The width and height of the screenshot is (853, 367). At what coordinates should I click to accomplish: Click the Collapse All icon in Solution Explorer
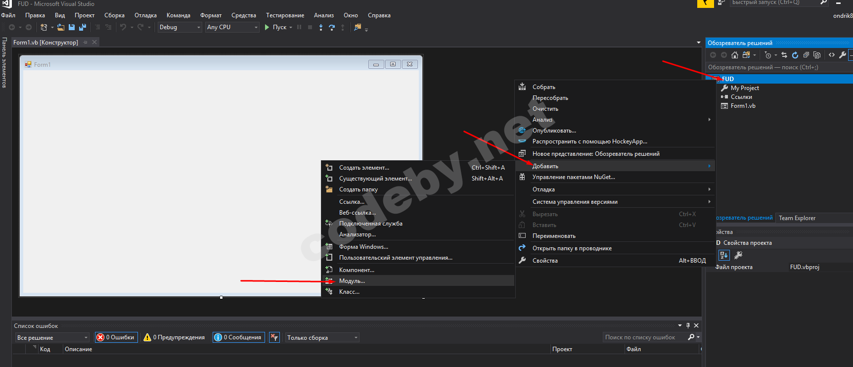coord(806,55)
